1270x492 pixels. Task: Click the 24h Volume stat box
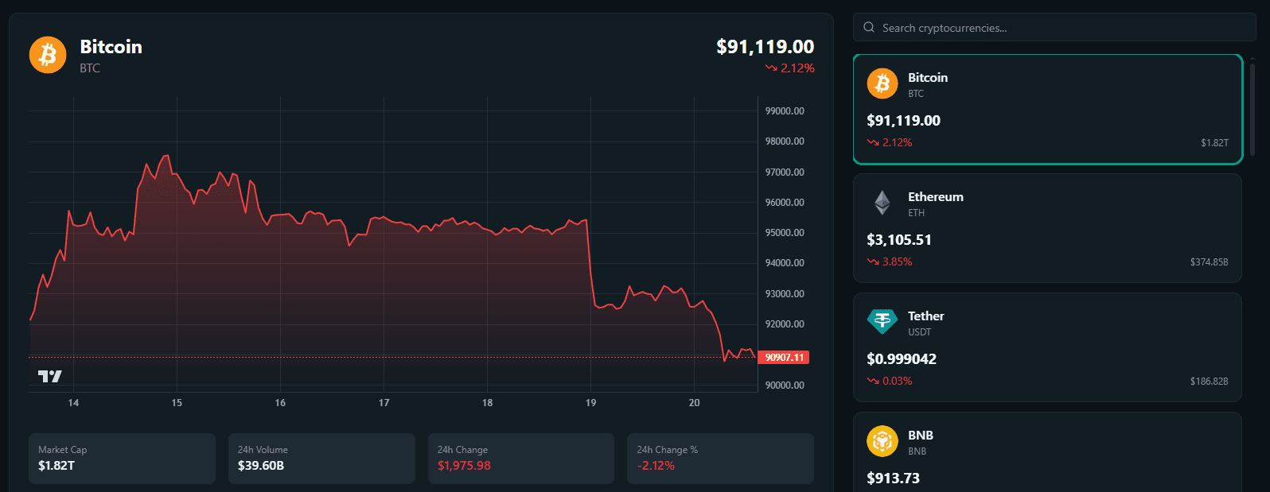tap(321, 458)
